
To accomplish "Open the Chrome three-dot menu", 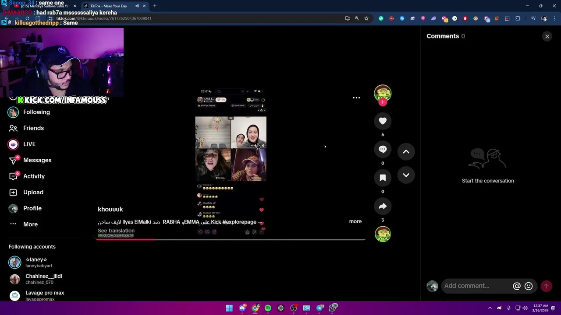I will [x=554, y=18].
